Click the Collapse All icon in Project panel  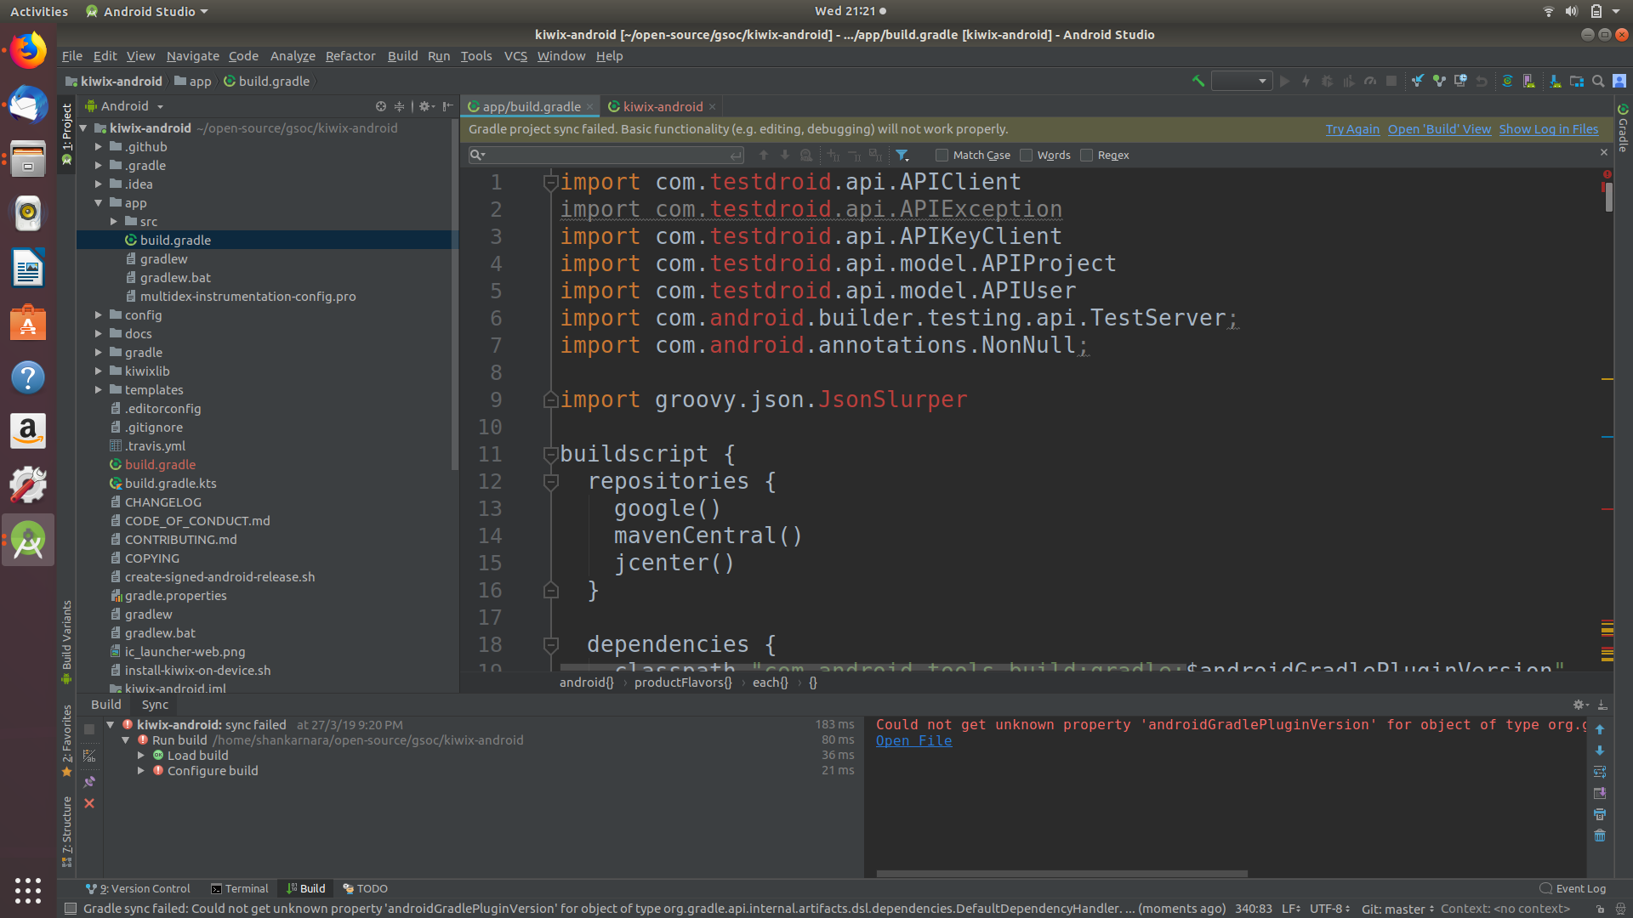pos(400,106)
